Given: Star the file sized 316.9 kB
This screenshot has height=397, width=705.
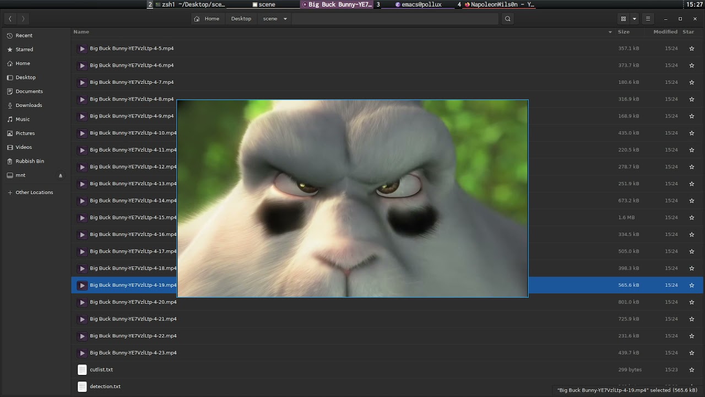Looking at the screenshot, I should point(692,99).
